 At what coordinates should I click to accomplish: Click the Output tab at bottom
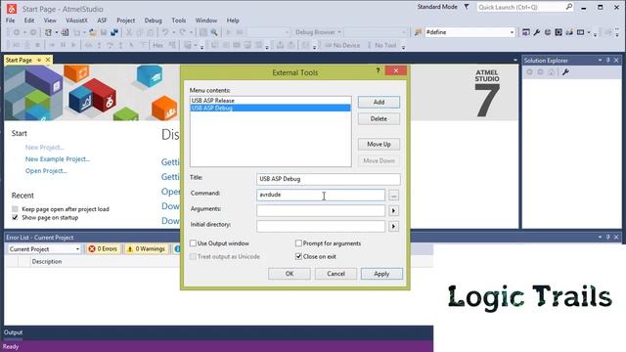[x=13, y=332]
